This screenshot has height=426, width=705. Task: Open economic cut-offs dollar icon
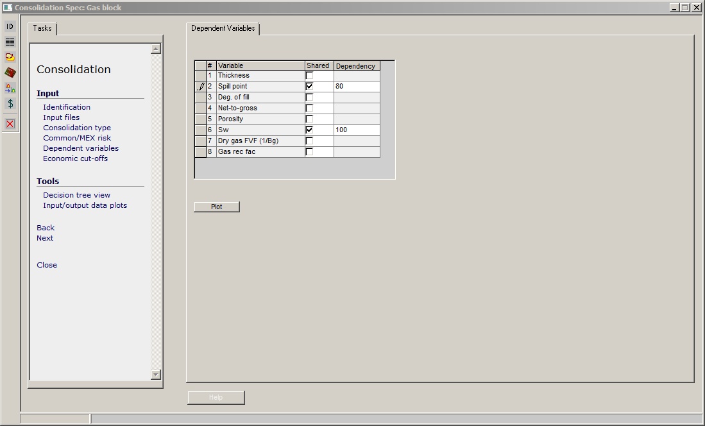[x=9, y=103]
